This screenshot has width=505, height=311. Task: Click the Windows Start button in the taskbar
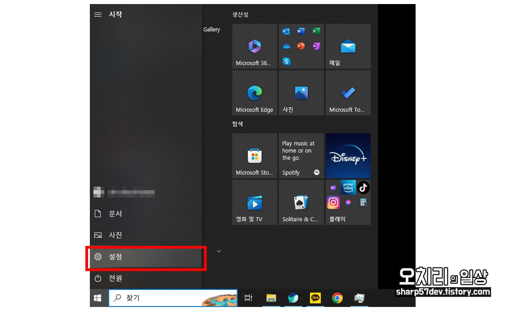click(97, 298)
